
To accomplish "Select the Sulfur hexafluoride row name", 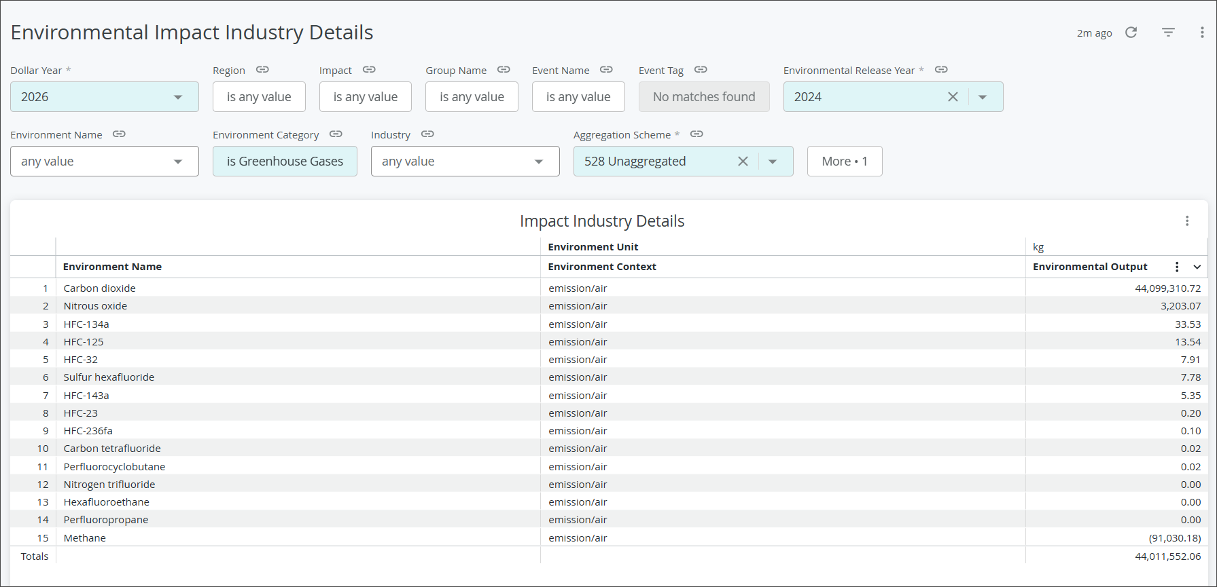I will [x=109, y=377].
